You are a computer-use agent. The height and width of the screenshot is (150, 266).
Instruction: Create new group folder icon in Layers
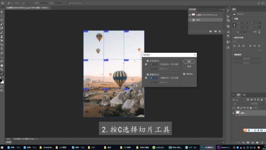pos(257,143)
